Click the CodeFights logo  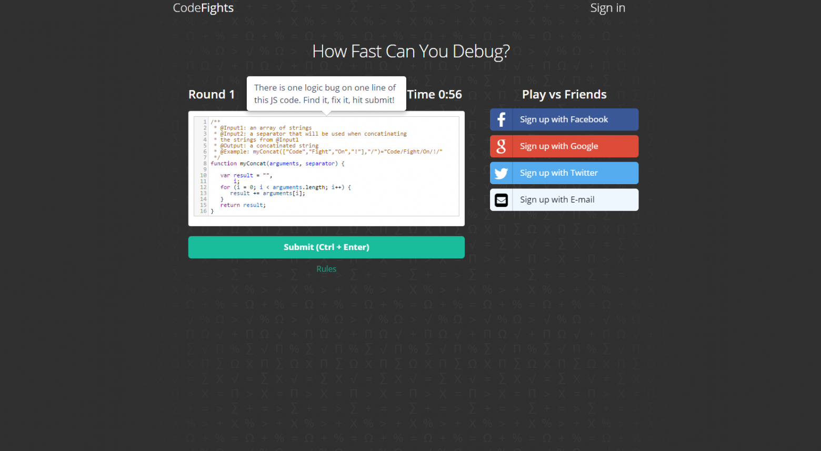point(203,8)
